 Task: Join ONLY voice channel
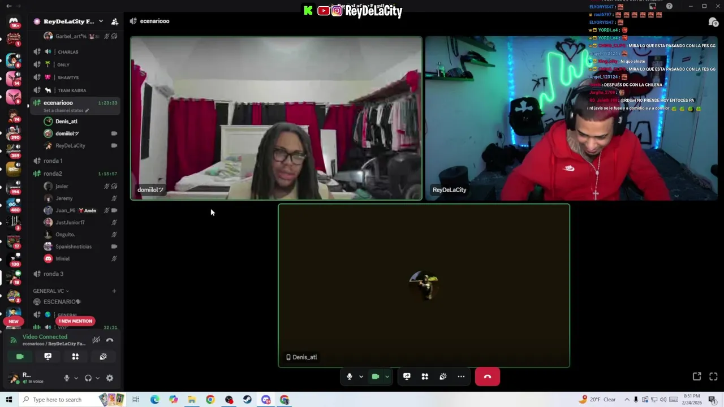[75, 65]
